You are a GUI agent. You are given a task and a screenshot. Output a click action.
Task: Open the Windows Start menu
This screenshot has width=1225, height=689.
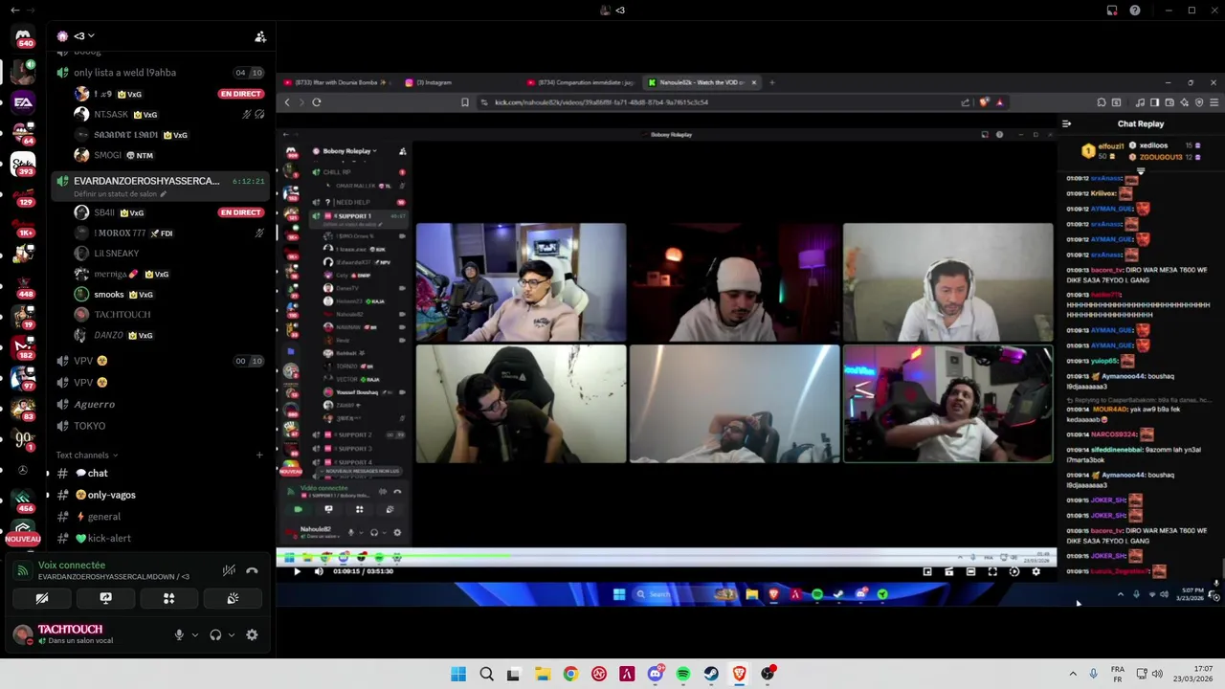[x=458, y=674]
